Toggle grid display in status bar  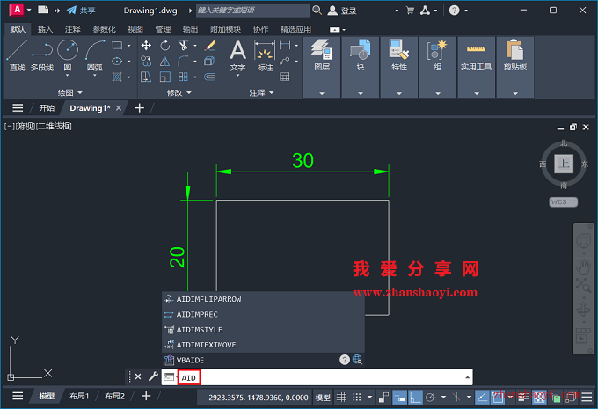pos(341,398)
